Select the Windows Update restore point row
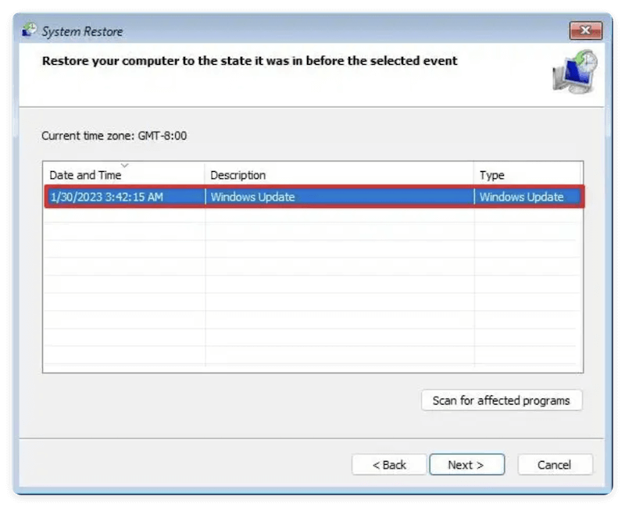The height and width of the screenshot is (507, 625). click(x=312, y=197)
